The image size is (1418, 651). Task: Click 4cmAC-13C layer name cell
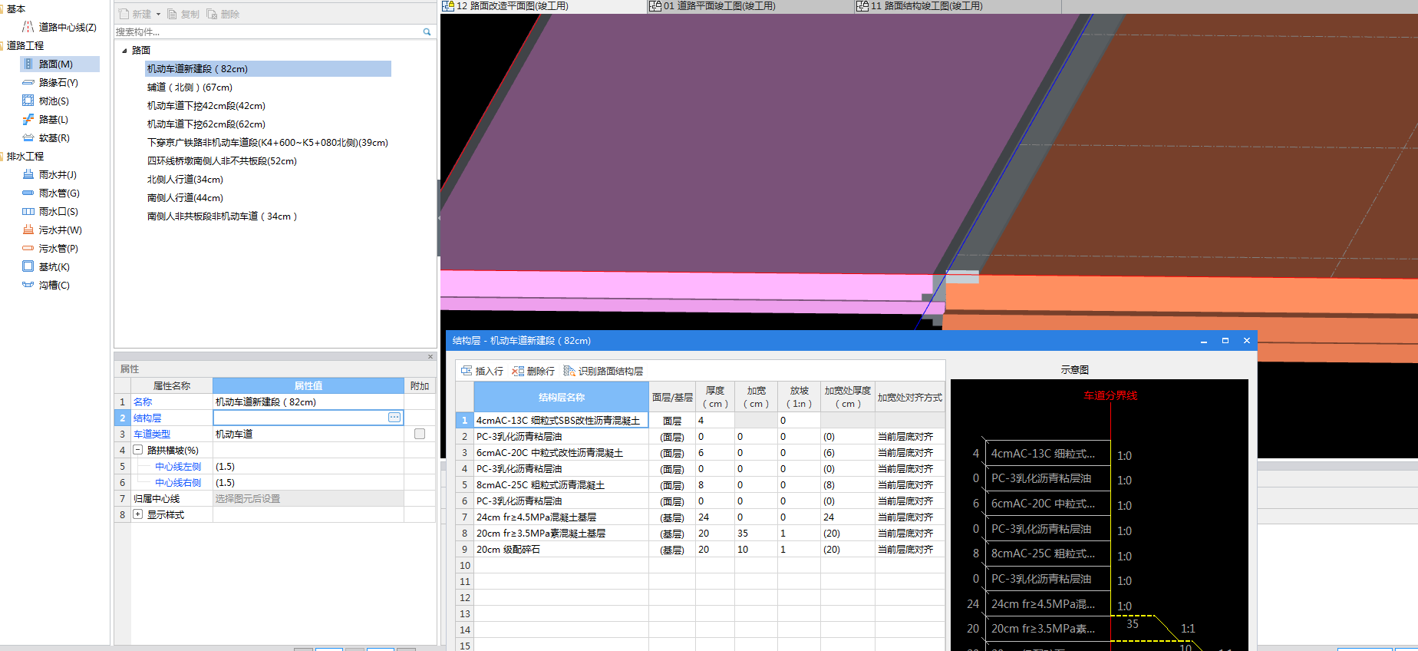[561, 420]
